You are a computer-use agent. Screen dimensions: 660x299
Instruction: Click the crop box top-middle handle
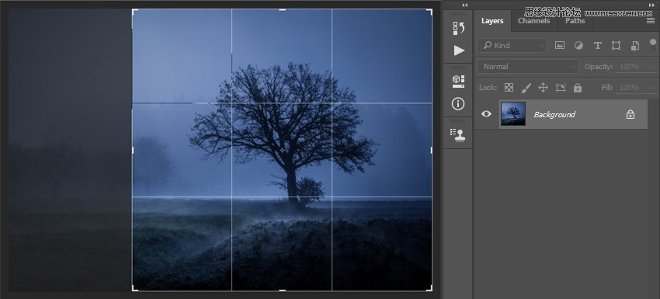click(282, 9)
